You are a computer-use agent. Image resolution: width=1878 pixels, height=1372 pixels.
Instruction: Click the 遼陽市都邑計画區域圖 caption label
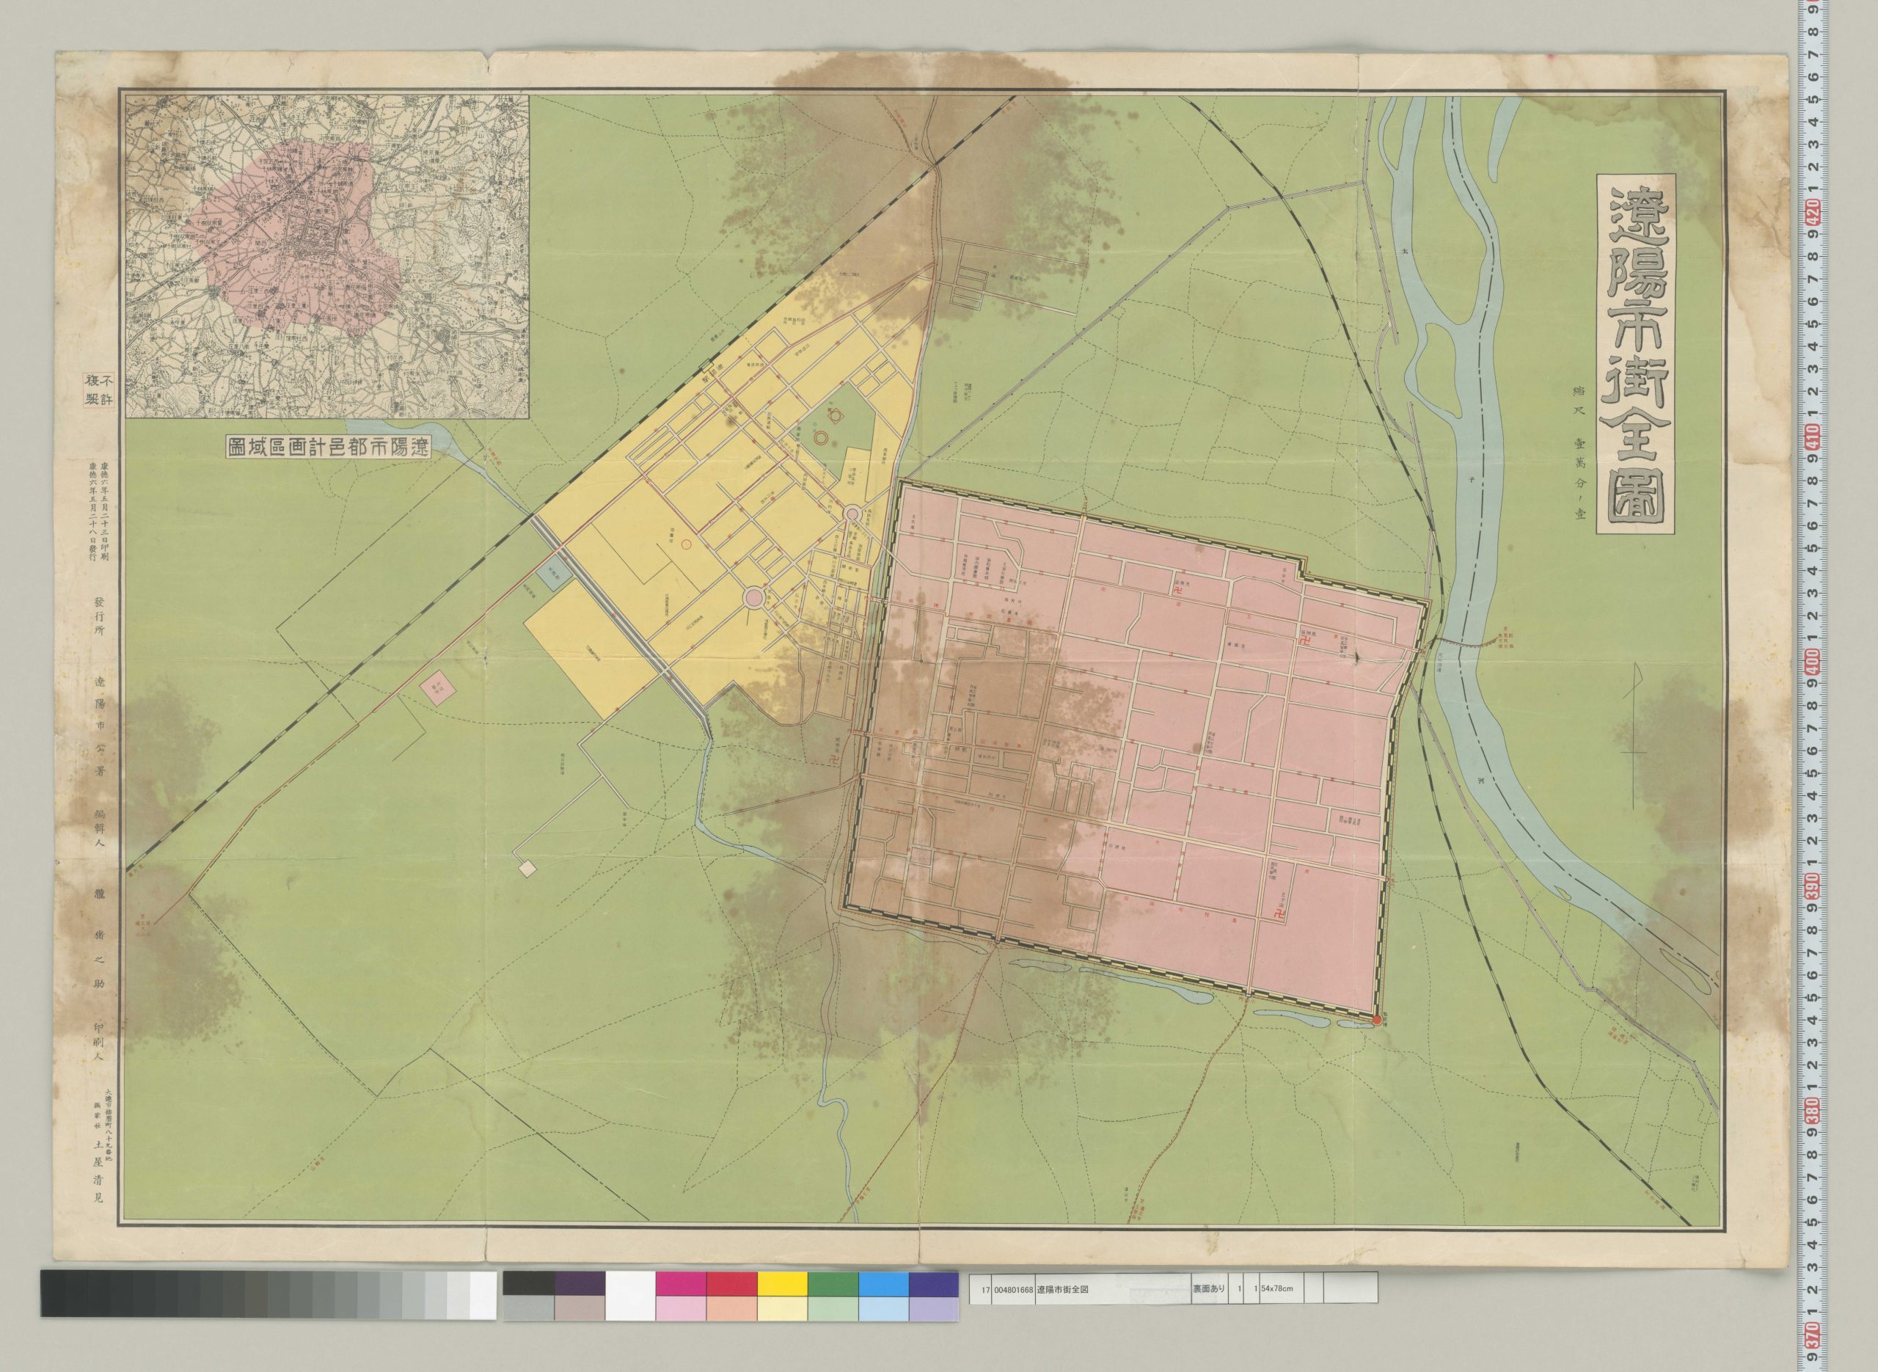click(x=329, y=447)
